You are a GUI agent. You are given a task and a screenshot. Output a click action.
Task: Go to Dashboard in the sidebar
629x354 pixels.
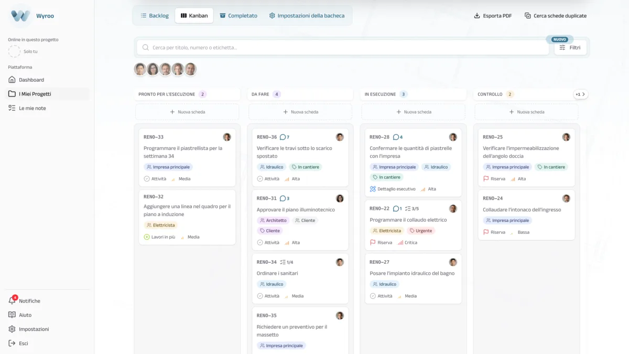(48, 80)
